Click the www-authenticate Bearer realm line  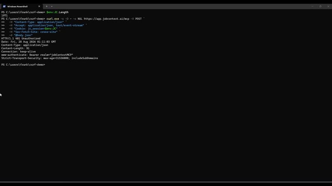(37, 55)
